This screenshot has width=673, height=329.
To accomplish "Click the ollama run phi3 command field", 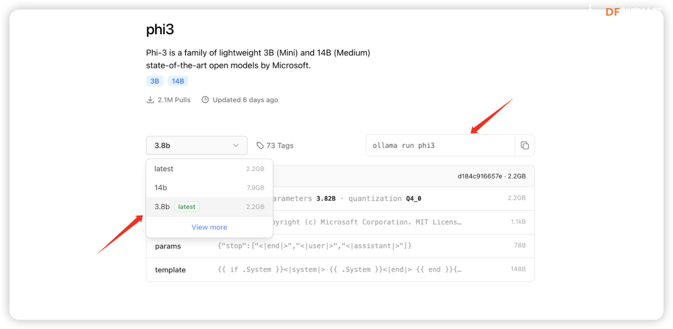I will [441, 146].
